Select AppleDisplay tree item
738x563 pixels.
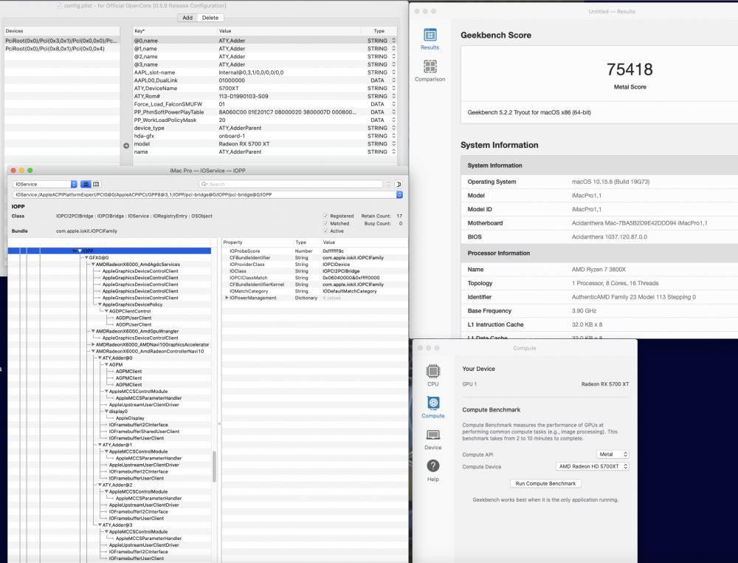130,418
